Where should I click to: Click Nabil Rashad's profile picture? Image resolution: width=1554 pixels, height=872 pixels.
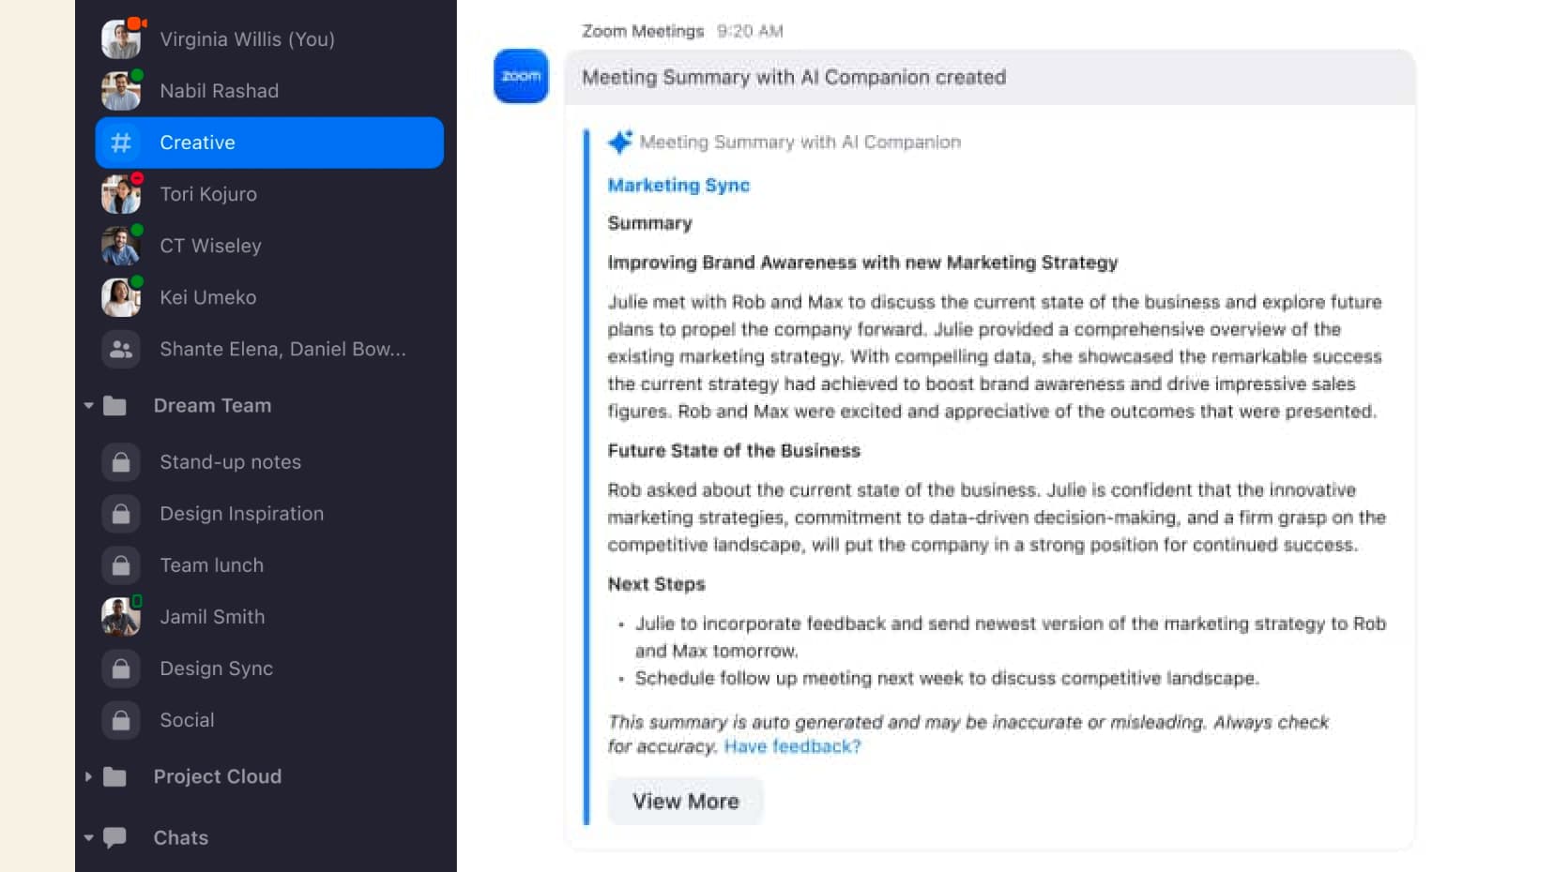[x=121, y=91]
